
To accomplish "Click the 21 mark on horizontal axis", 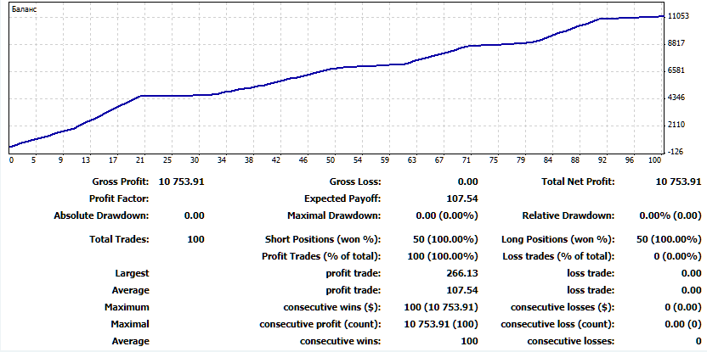I will [x=140, y=159].
